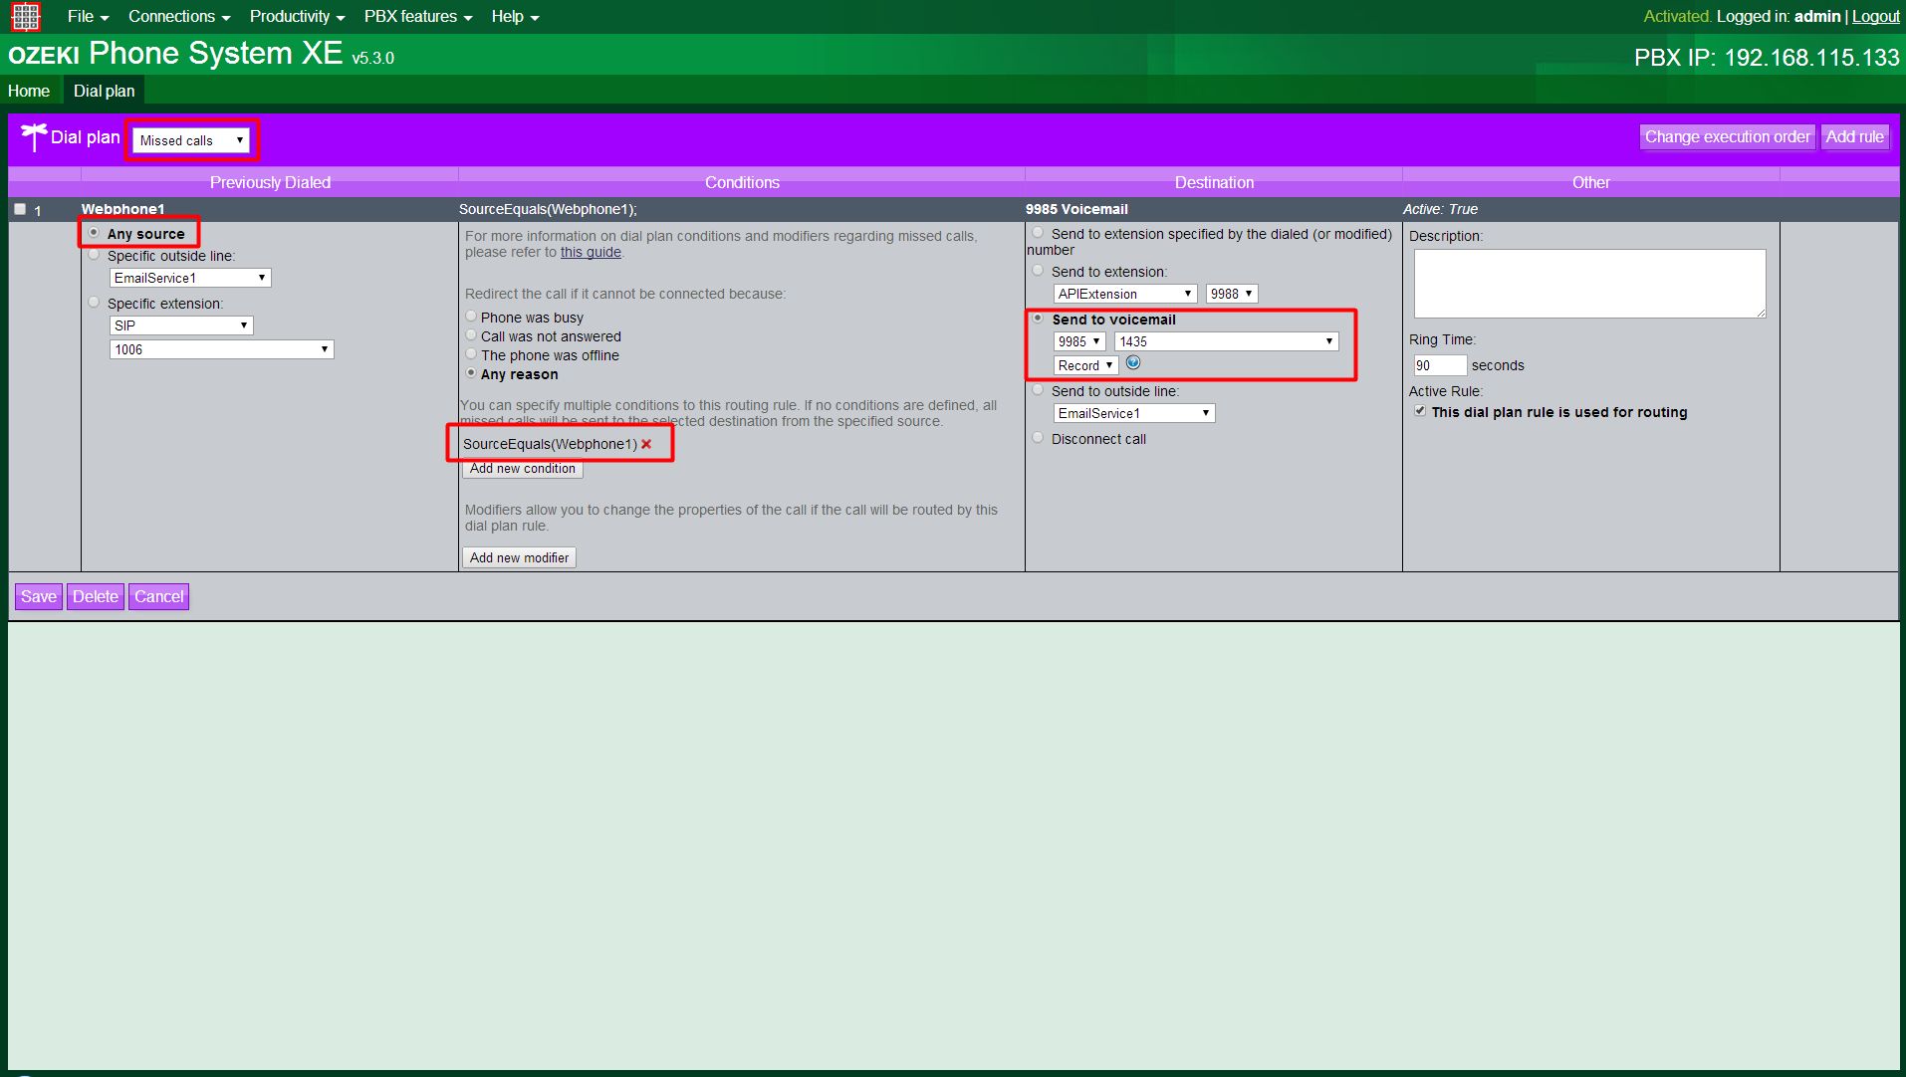Viewport: 1906px width, 1077px height.
Task: Open destination EmailService1 outside line dropdown
Action: click(x=1134, y=413)
